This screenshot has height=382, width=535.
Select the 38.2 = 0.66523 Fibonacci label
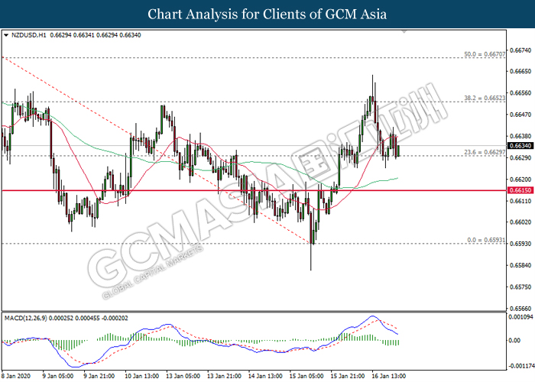(485, 98)
